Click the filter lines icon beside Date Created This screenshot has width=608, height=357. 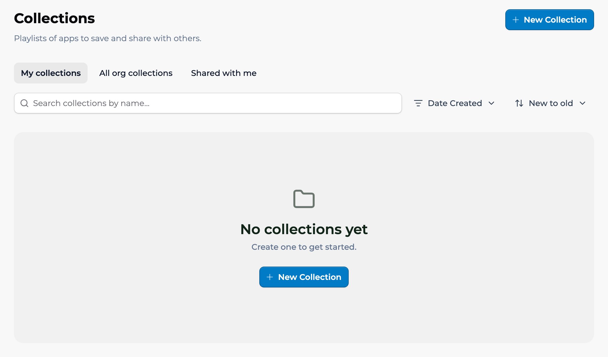418,103
